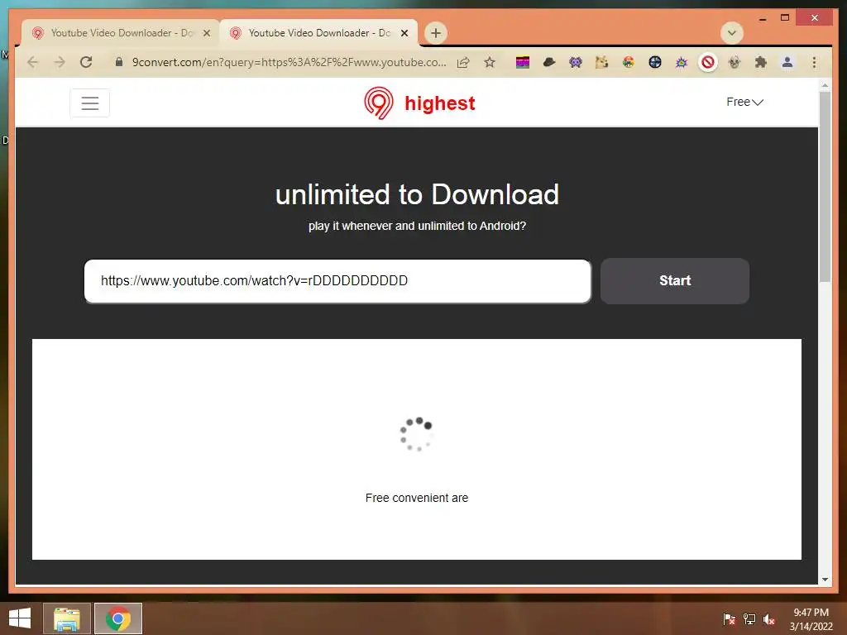Viewport: 847px width, 635px height.
Task: Click the page vertical scrollbar thumb
Action: coord(825,186)
